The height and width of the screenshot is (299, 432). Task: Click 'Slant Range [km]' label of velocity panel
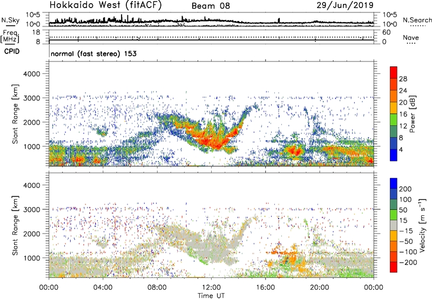(x=15, y=226)
